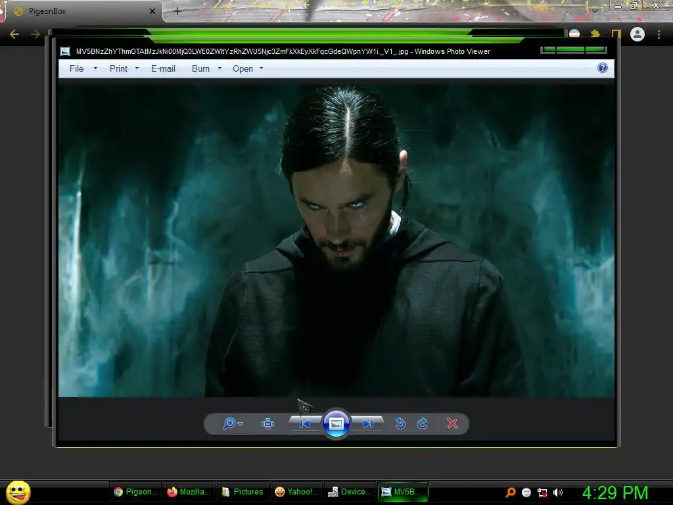Go to the next photo
Viewport: 673px width, 505px height.
[368, 424]
